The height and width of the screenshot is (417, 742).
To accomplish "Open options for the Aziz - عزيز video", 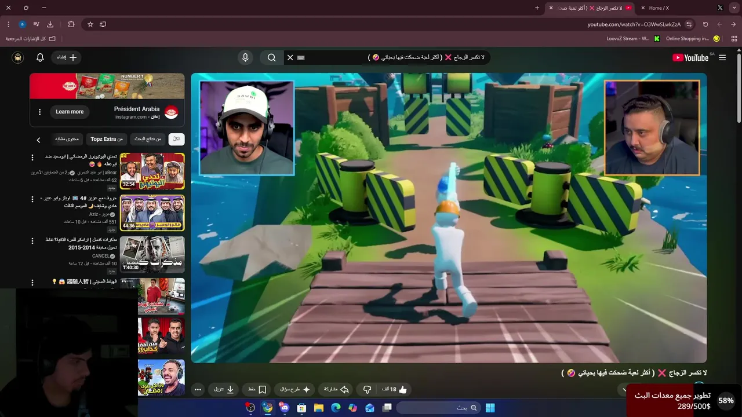I will pyautogui.click(x=32, y=199).
